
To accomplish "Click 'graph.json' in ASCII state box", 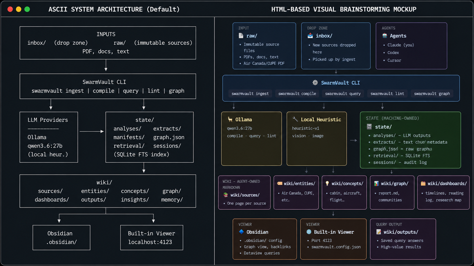I will point(169,137).
